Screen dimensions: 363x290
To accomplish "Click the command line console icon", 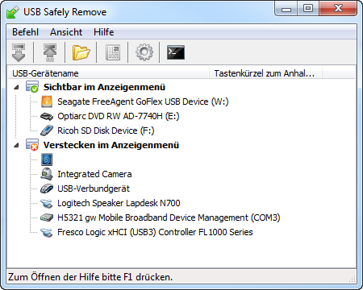I will click(x=176, y=52).
